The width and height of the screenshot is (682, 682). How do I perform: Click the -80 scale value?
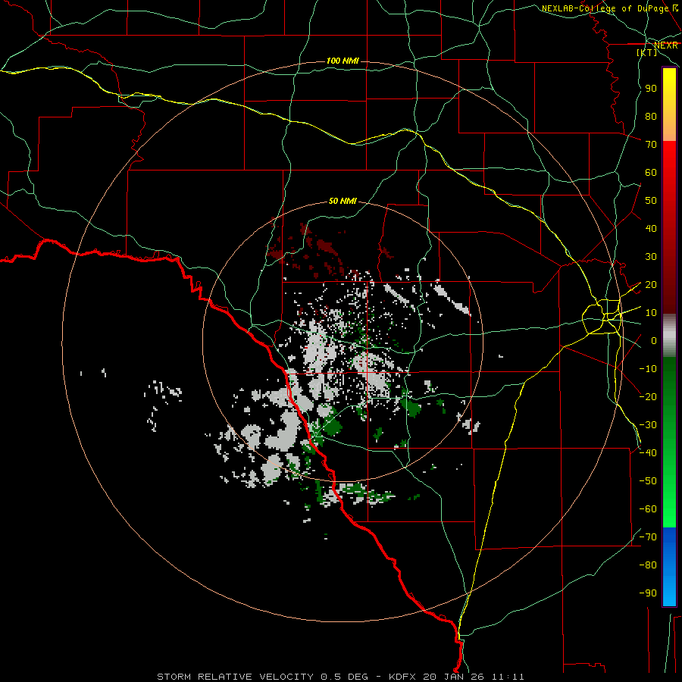tap(648, 565)
